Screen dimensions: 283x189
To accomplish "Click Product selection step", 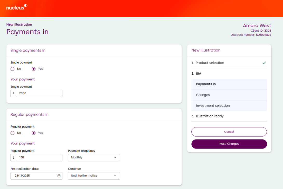I will point(210,63).
